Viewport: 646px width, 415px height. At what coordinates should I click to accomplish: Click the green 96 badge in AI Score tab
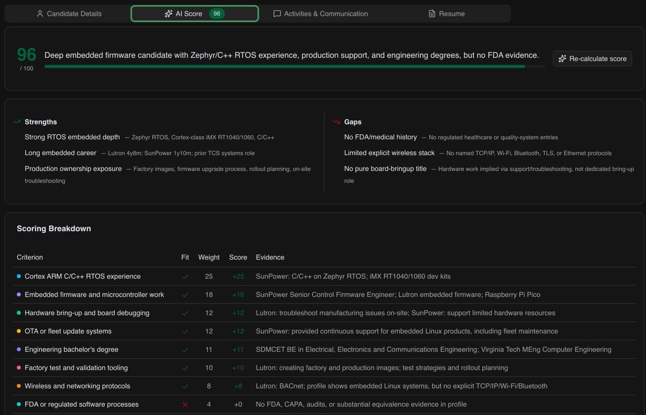[217, 14]
